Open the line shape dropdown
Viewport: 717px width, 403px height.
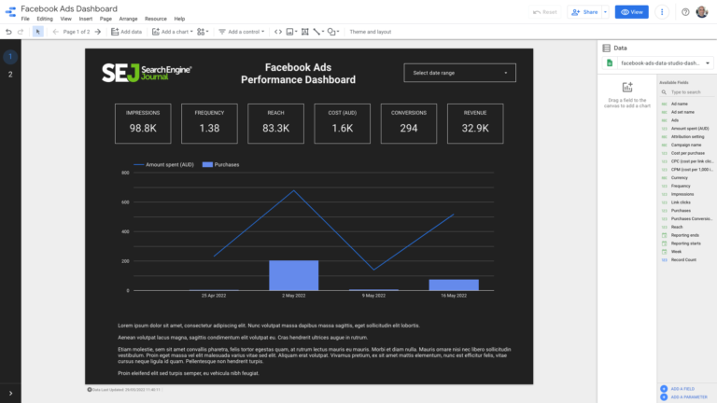click(x=318, y=32)
